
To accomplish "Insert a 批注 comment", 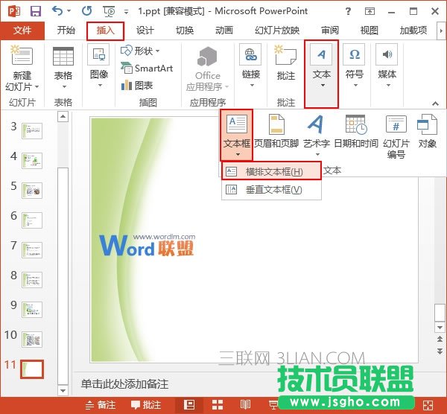I will point(286,63).
